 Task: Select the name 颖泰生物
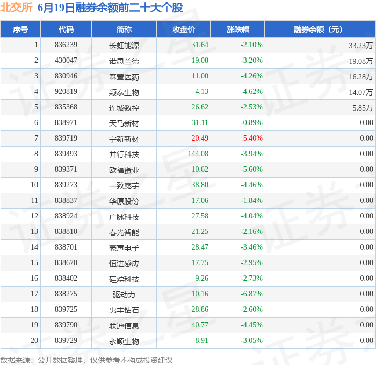tap(124, 92)
